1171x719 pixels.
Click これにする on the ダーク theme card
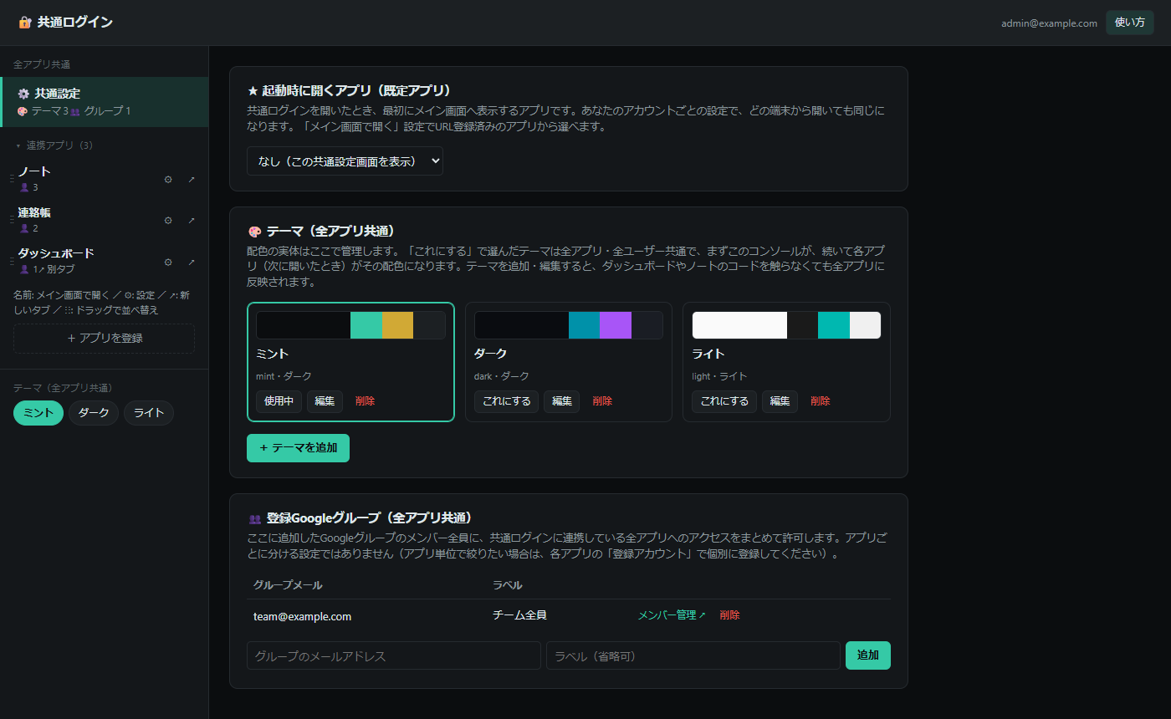[x=506, y=401]
